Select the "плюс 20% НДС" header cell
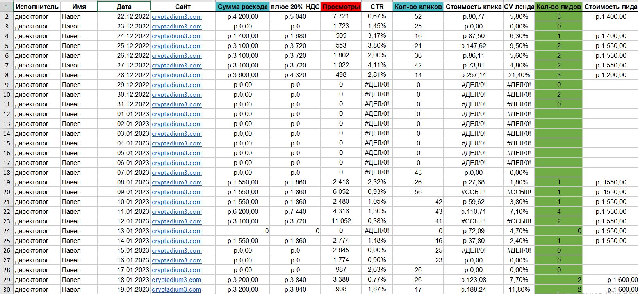 tap(295, 7)
